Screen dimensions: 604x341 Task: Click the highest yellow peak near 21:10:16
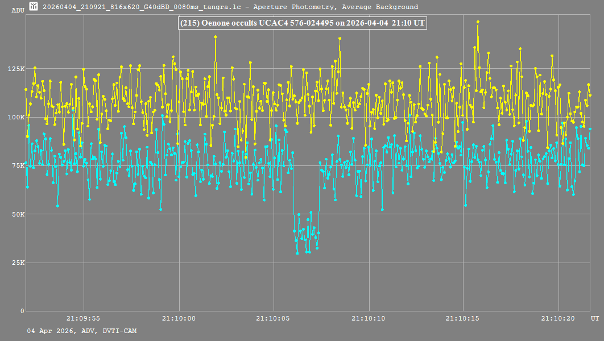pos(478,22)
